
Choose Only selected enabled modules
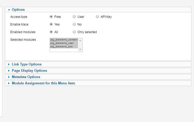point(74,32)
